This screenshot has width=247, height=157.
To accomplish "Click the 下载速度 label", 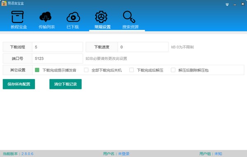I will click(102, 47).
